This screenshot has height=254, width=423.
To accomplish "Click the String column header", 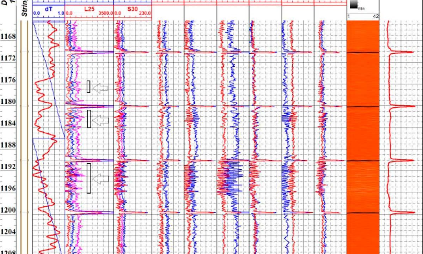I will (25, 8).
